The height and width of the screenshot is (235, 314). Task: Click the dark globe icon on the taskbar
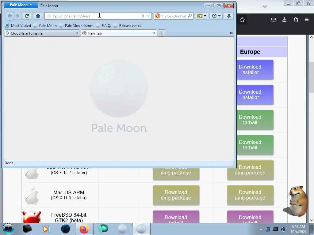coord(66,229)
